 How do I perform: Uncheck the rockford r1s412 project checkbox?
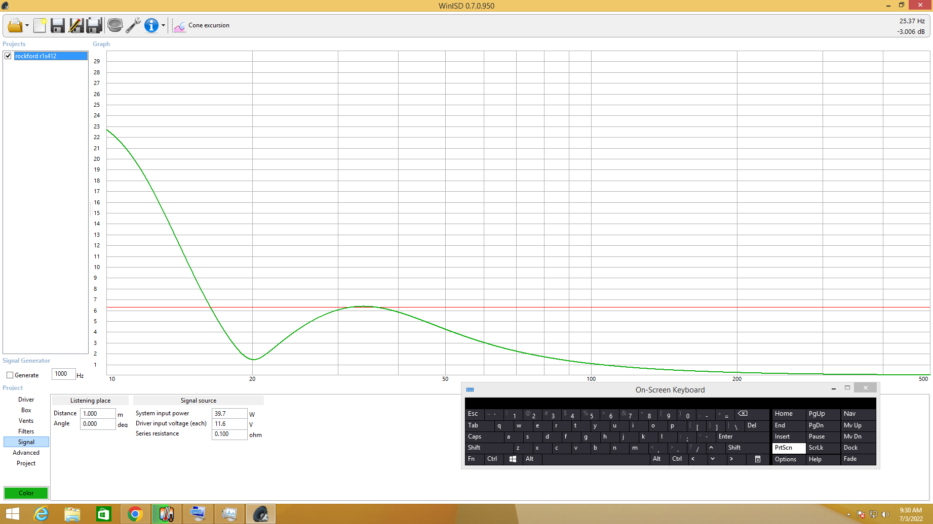pos(8,56)
